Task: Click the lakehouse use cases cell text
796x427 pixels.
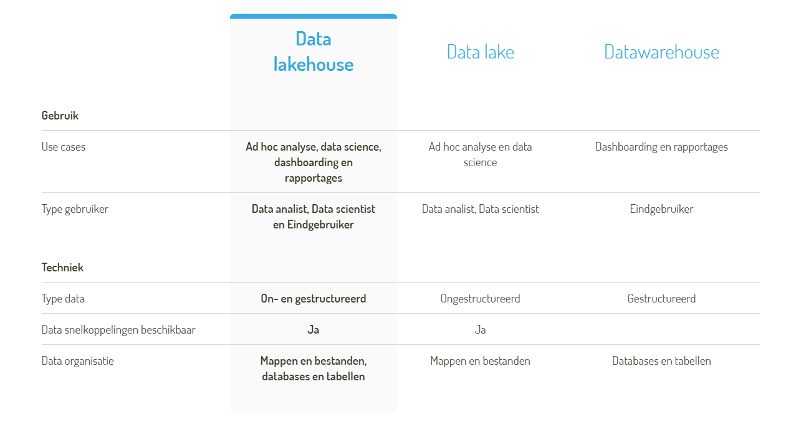Action: pos(314,162)
